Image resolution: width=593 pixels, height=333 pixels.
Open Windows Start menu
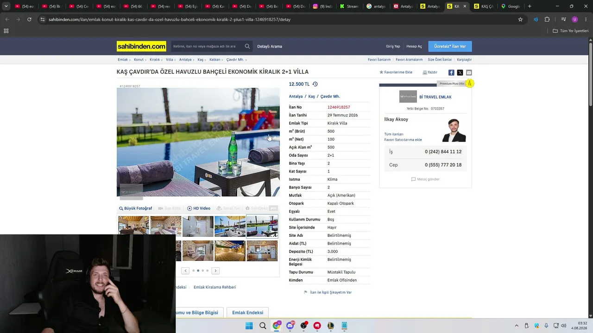point(249,326)
